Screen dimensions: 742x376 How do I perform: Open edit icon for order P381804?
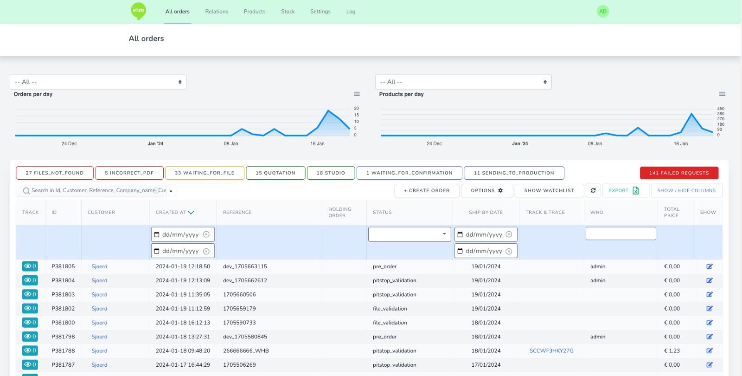[710, 280]
